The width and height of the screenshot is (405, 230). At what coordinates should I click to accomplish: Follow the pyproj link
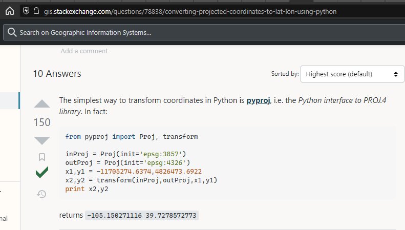pos(258,100)
